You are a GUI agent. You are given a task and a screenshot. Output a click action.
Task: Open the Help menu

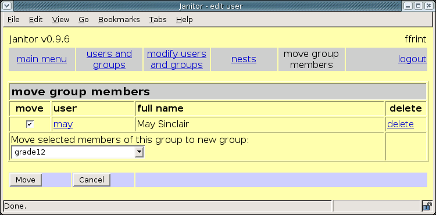184,19
